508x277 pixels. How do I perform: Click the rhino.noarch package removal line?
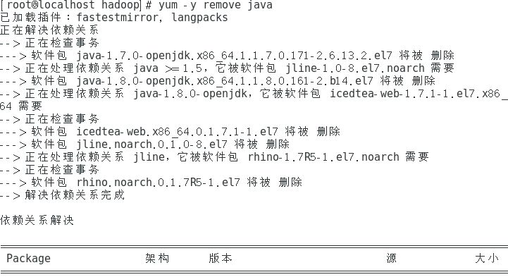point(151,183)
